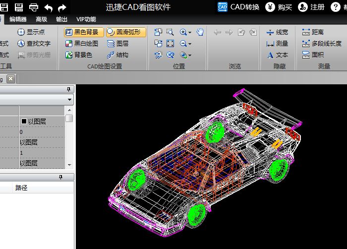
Task: Click the 查找文字 find text tool
Action: [x=34, y=44]
